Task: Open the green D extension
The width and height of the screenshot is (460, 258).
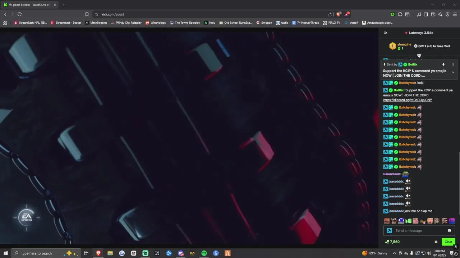Action: 393,14
